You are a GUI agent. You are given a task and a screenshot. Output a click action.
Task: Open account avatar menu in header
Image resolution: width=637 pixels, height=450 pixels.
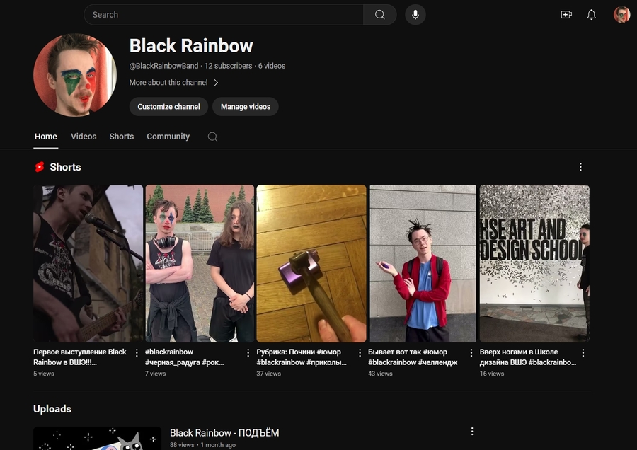point(621,15)
